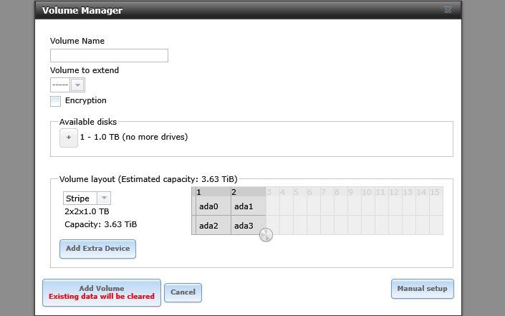Select the ada1 disk cell
Viewport: 505px width, 316px height.
(249, 206)
